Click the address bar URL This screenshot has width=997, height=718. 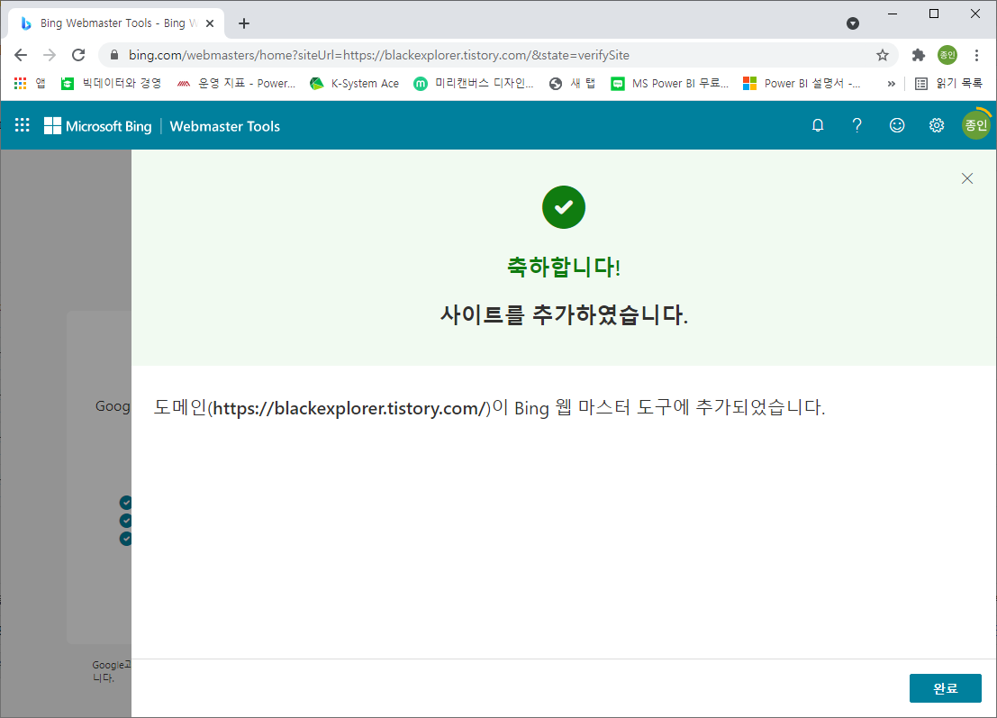click(x=379, y=55)
